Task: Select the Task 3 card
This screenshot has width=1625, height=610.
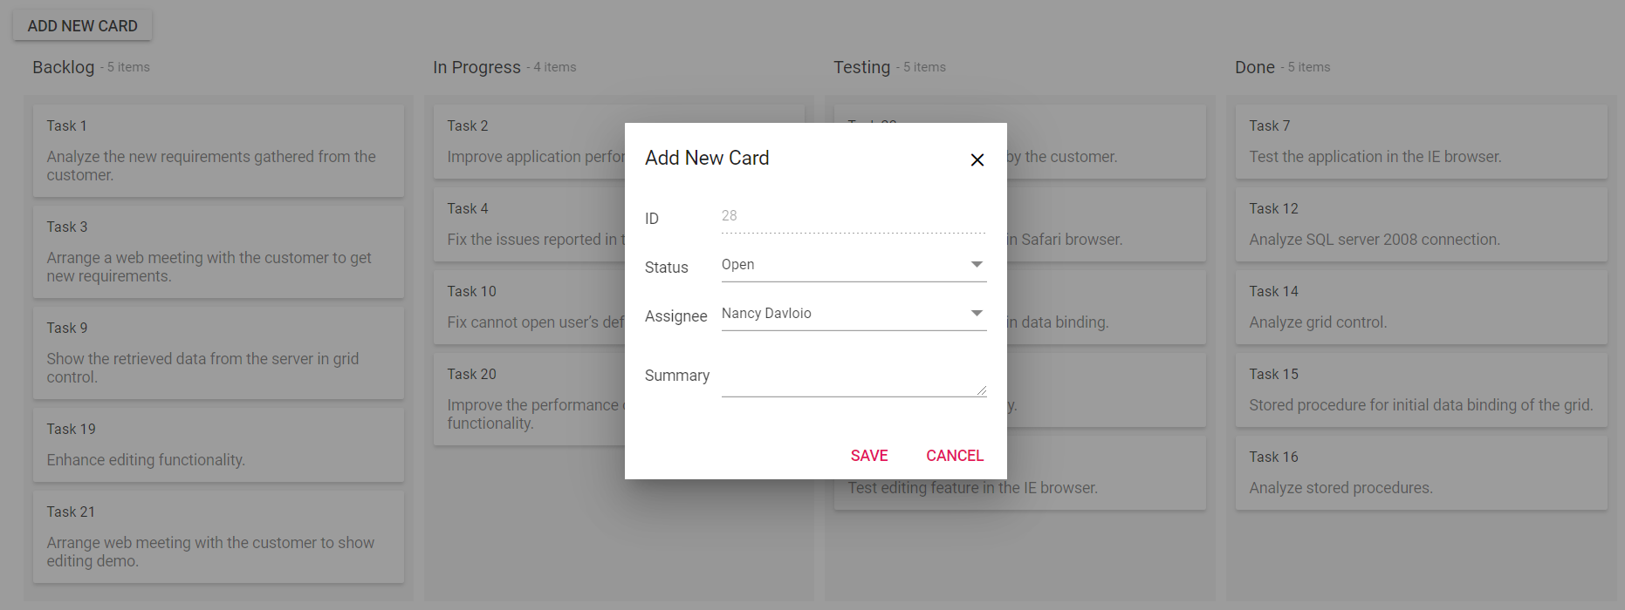Action: (218, 251)
